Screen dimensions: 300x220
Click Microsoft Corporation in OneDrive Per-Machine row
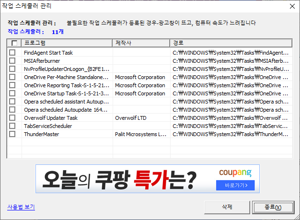click(x=140, y=77)
